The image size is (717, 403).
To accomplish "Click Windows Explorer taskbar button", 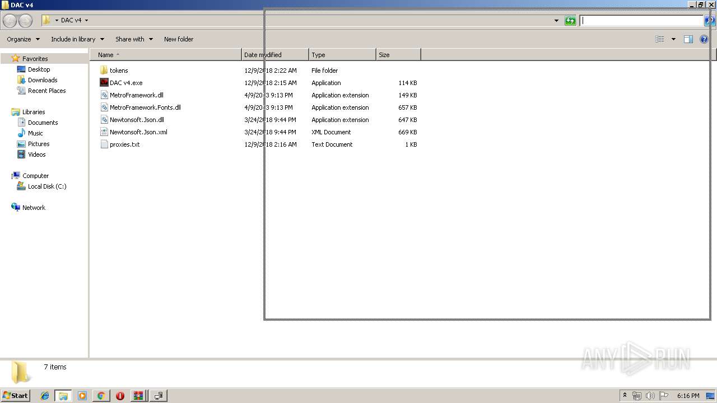I will pyautogui.click(x=63, y=396).
